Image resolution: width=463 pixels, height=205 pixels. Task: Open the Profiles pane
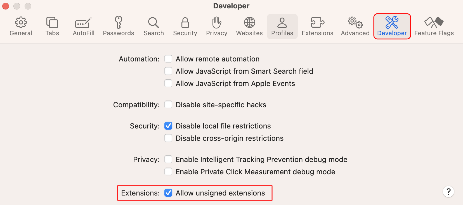(x=282, y=27)
